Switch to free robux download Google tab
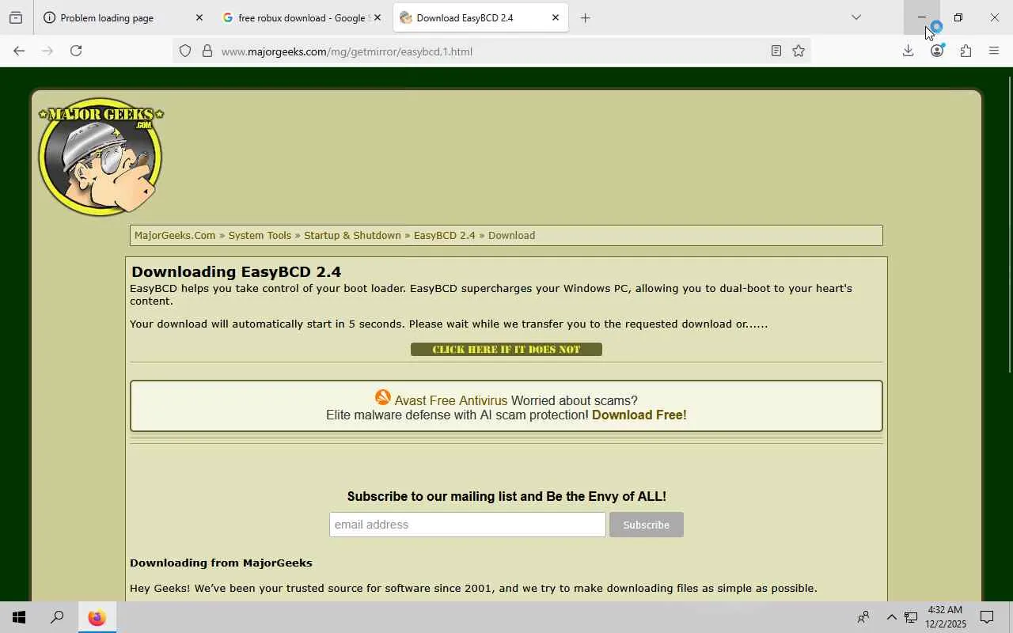The width and height of the screenshot is (1013, 633). (x=301, y=17)
